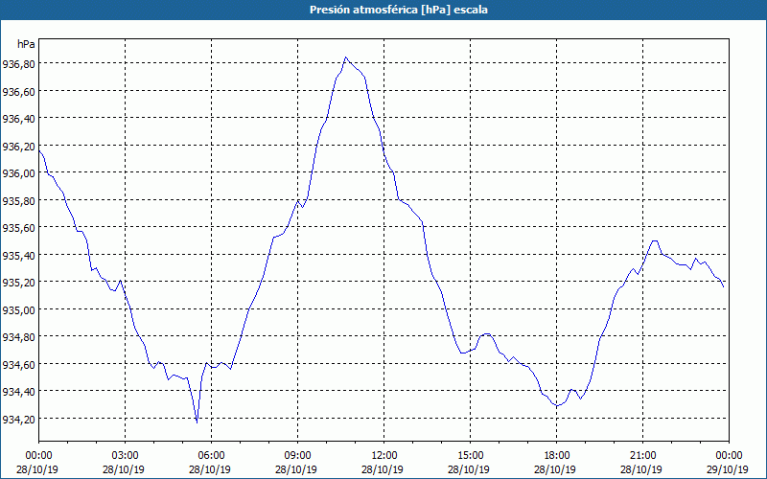Click the 936,00 y-axis value
Viewport: 767px width, 479px height.
18,173
